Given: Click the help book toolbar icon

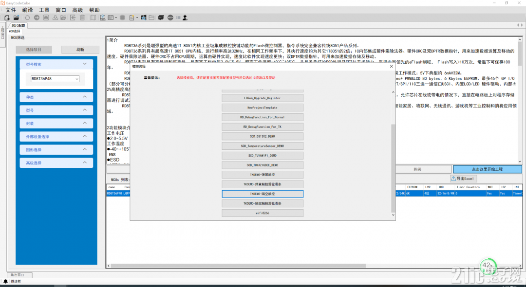Looking at the screenshot, I should [x=111, y=18].
